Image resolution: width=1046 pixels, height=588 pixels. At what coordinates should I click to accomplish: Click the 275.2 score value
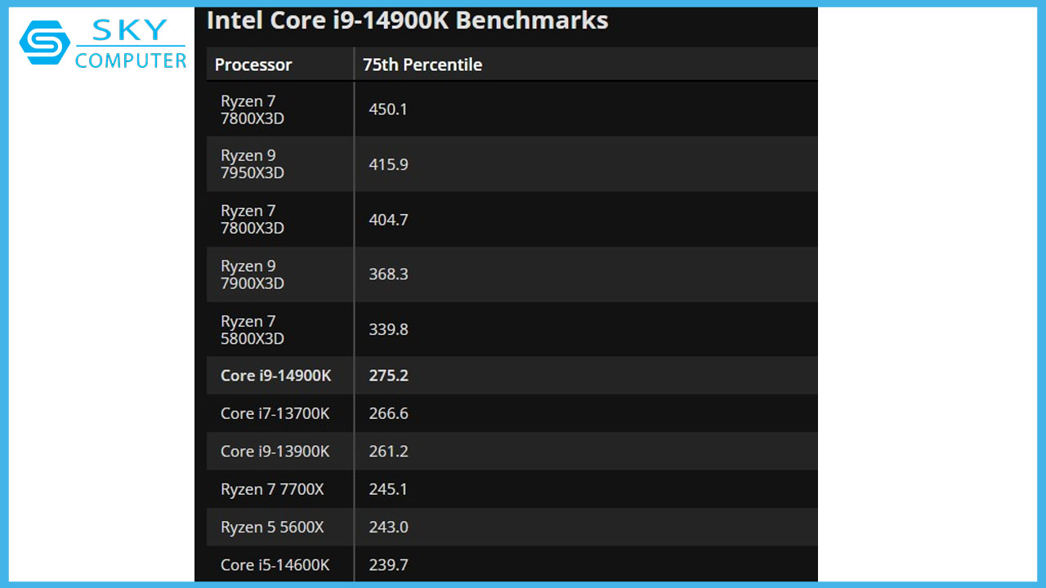(x=388, y=376)
